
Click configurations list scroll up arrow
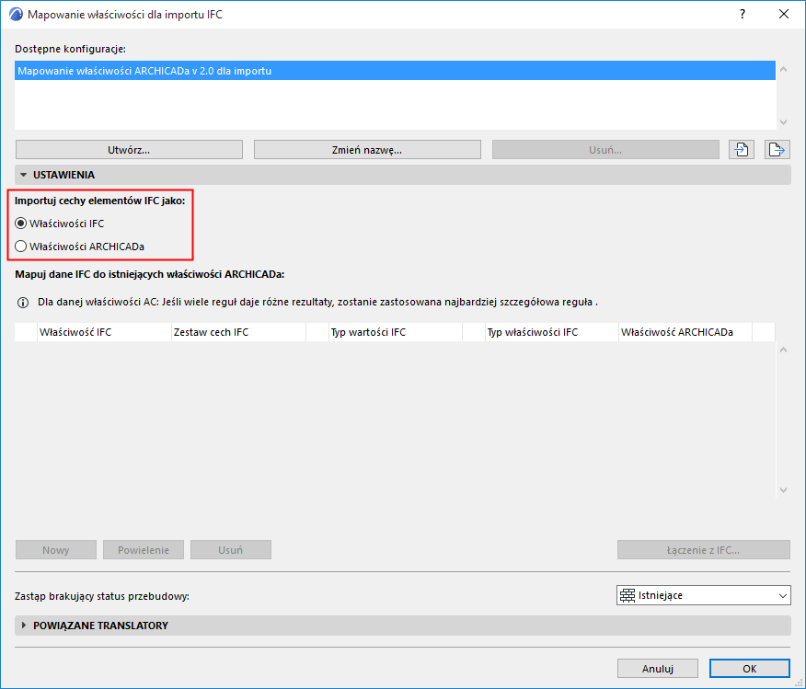pyautogui.click(x=783, y=69)
